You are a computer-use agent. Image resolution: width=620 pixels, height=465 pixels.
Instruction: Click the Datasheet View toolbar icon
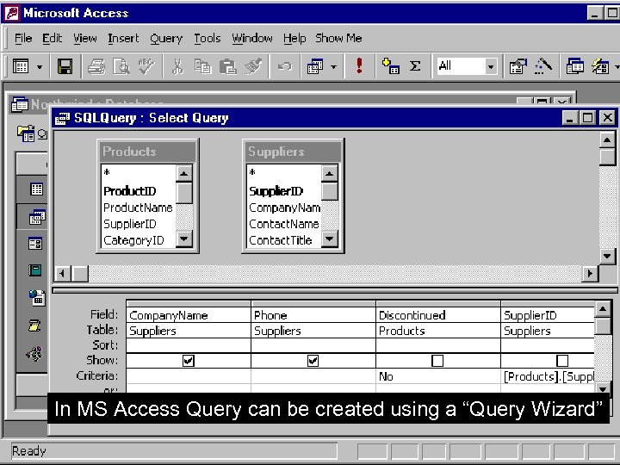(21, 66)
